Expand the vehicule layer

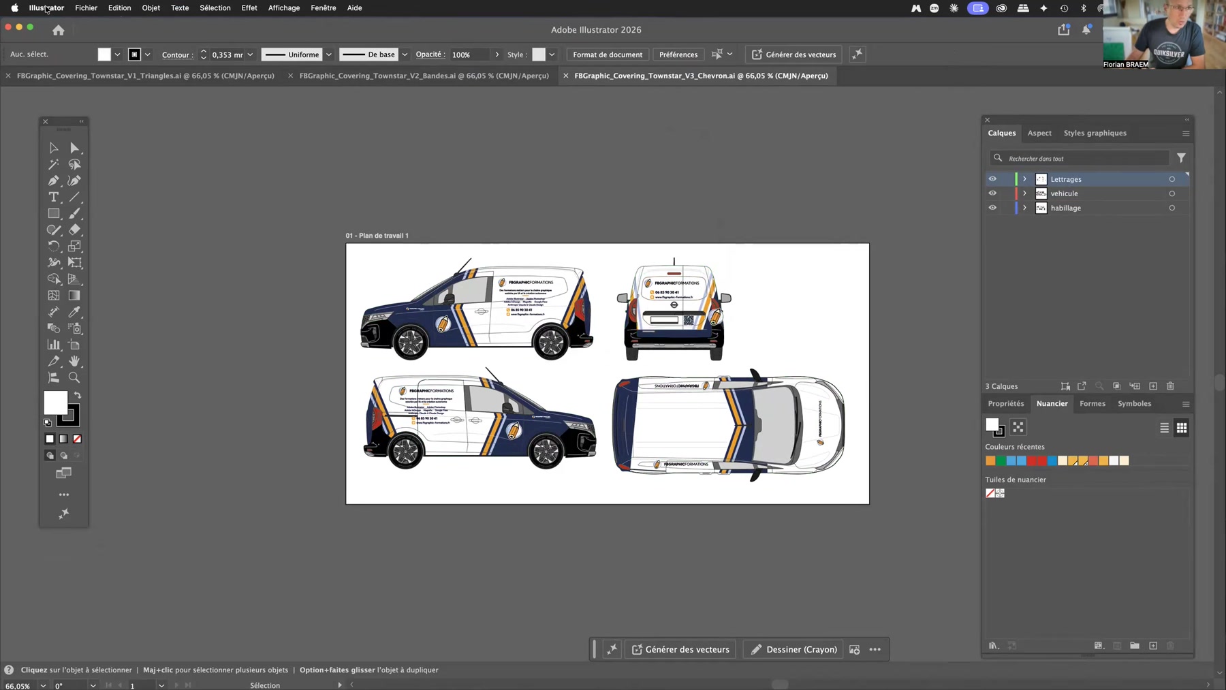click(x=1024, y=193)
